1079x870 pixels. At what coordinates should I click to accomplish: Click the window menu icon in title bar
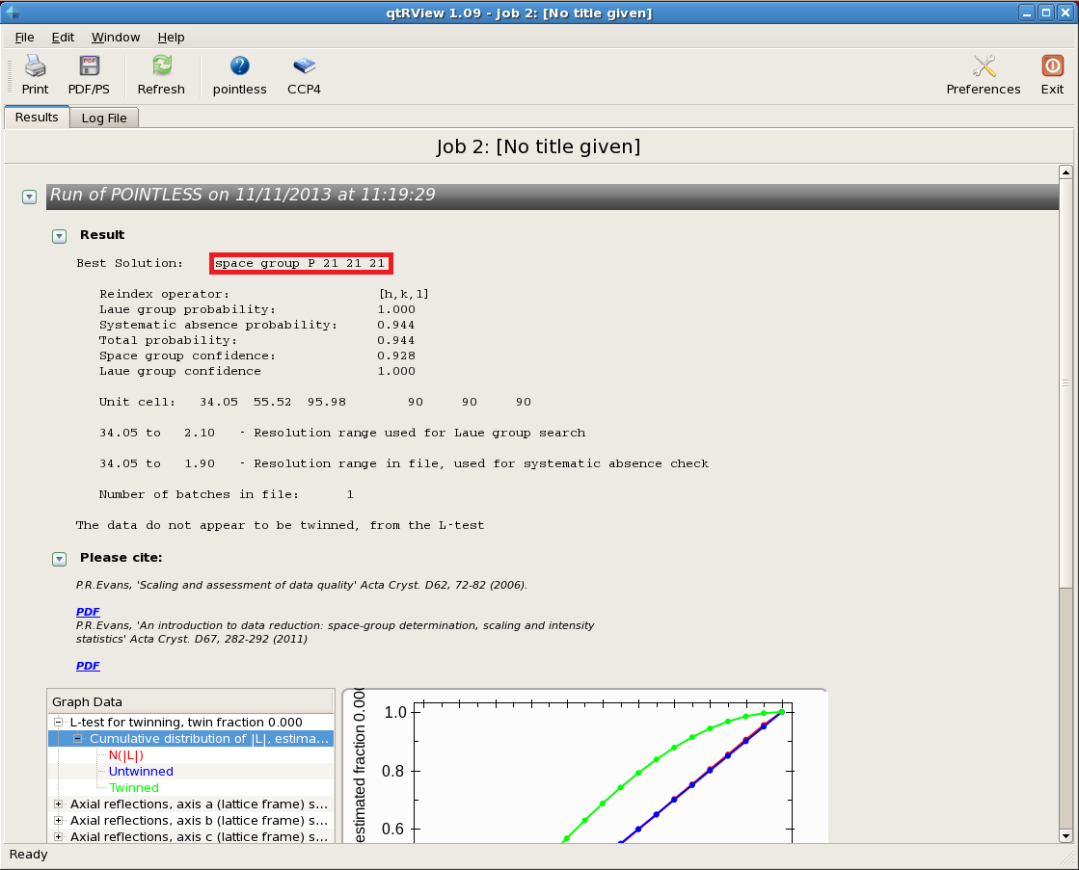coord(12,13)
